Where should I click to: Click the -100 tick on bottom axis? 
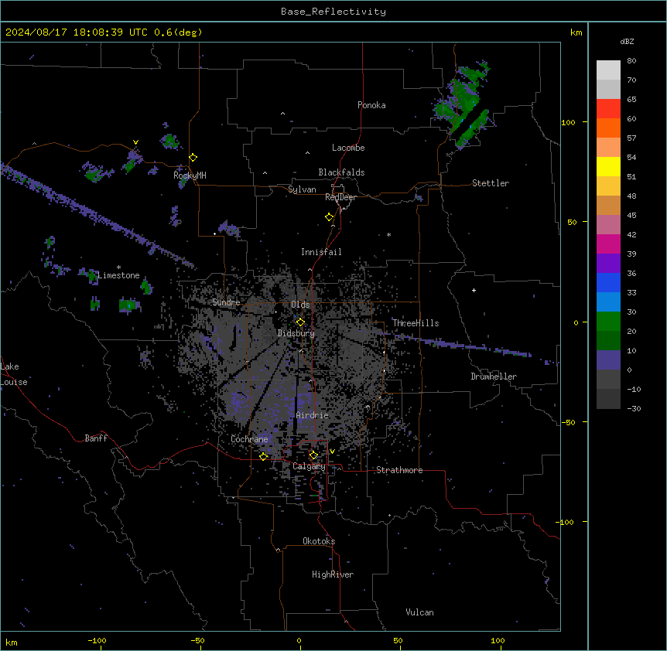pyautogui.click(x=97, y=641)
